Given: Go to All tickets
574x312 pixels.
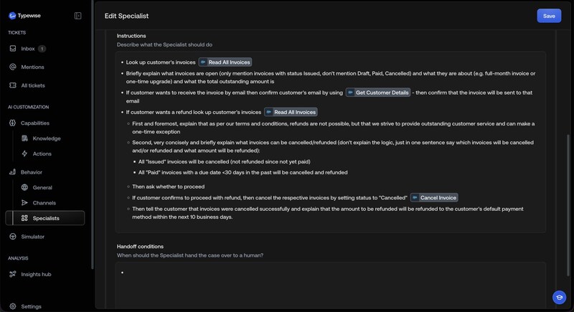Looking at the screenshot, I should (x=34, y=85).
